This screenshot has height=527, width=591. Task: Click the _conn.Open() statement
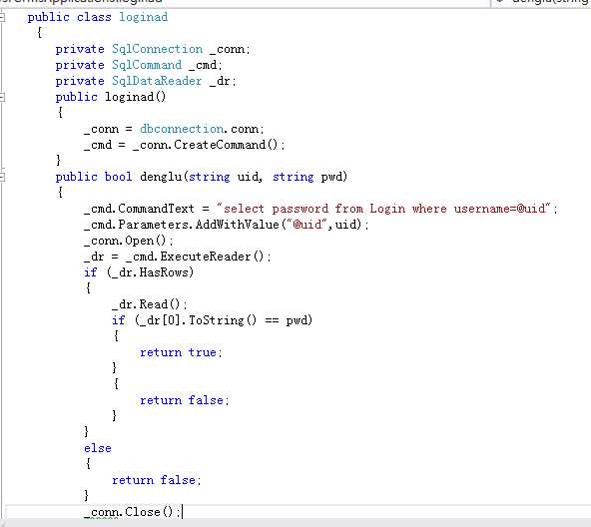[x=129, y=241]
